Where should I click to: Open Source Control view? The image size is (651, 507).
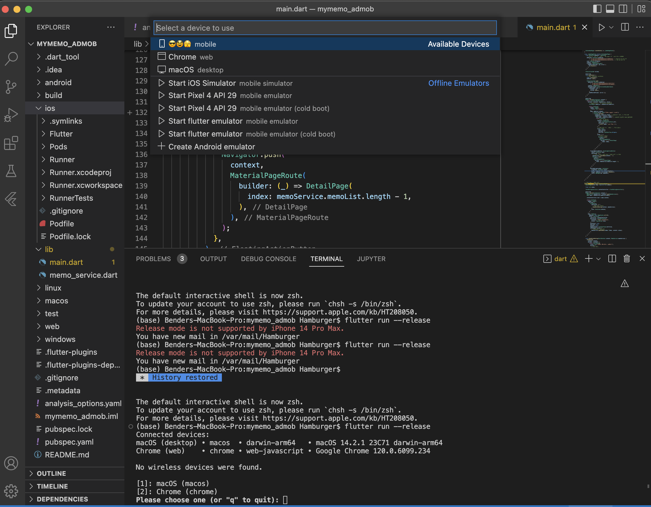point(11,87)
